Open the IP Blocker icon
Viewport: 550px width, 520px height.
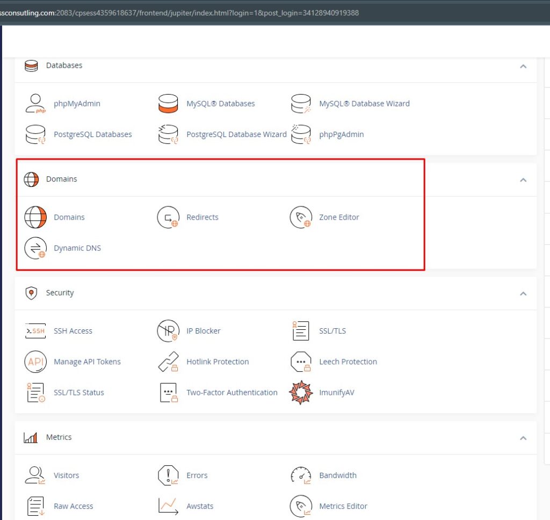168,331
